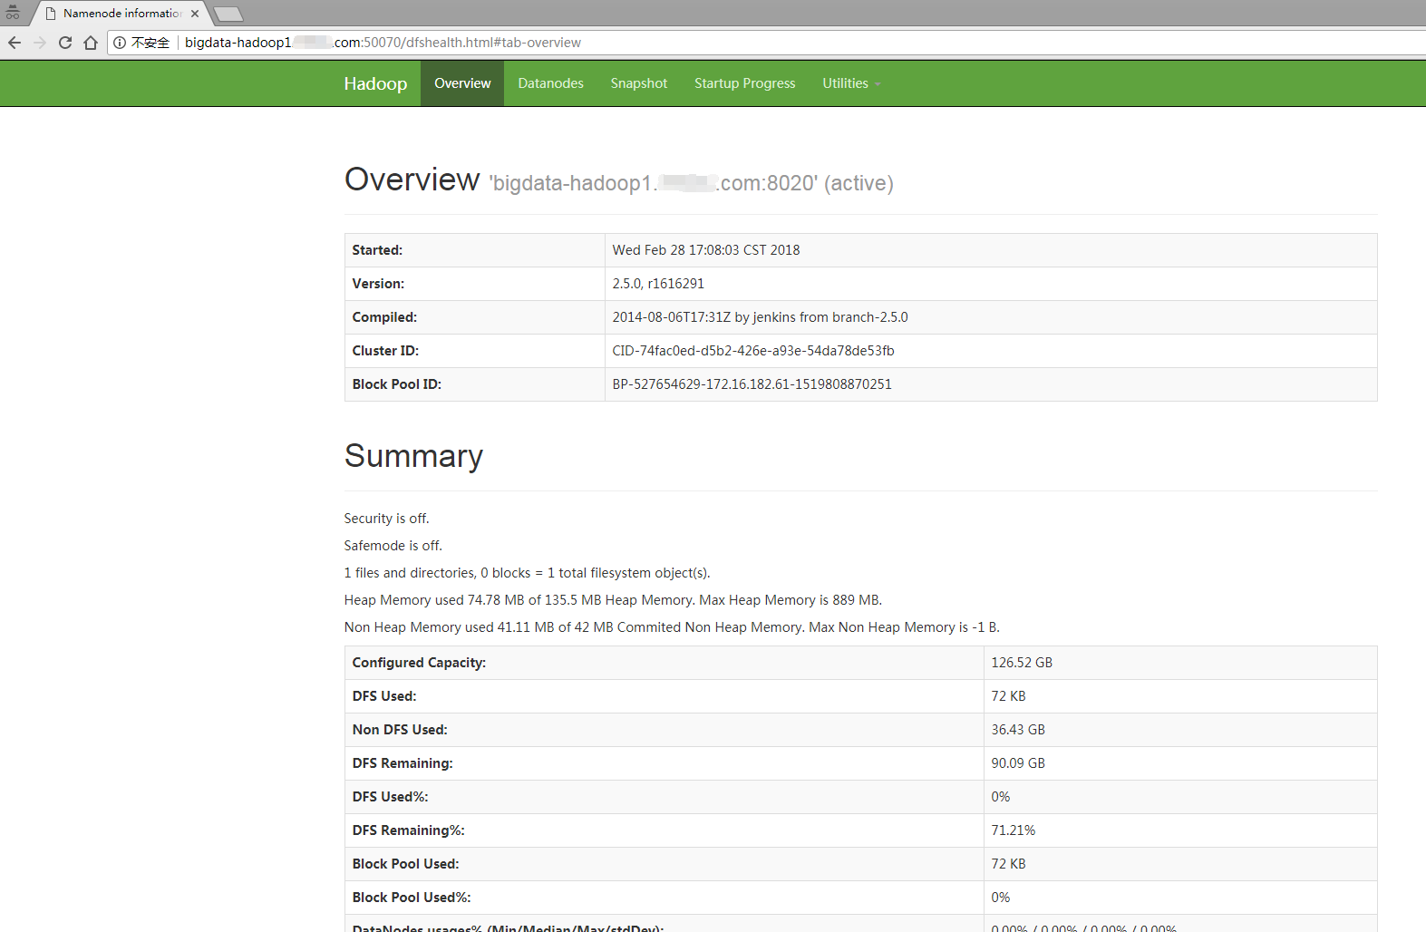Image resolution: width=1426 pixels, height=932 pixels.
Task: Click the 'Block Pool Used%:' label
Action: pyautogui.click(x=412, y=898)
